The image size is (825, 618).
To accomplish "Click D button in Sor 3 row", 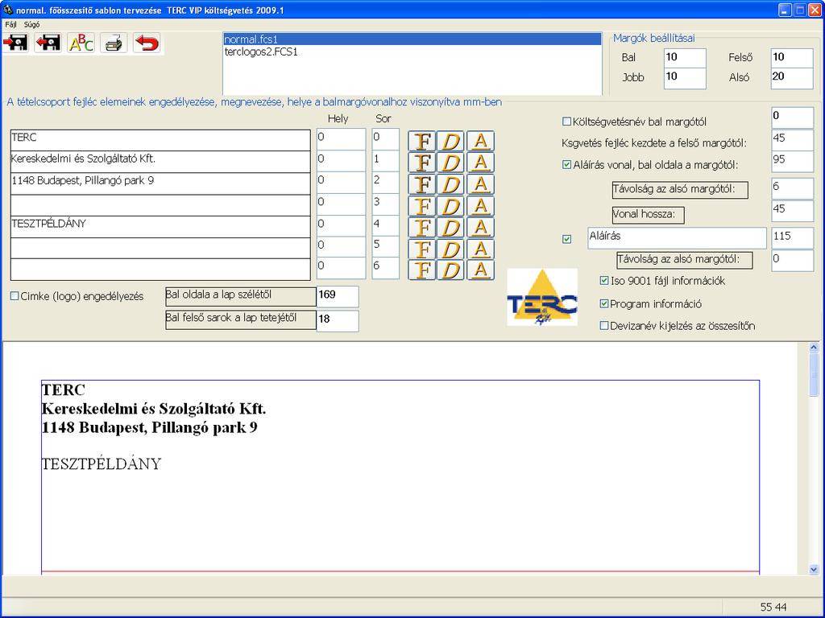I will pyautogui.click(x=451, y=205).
